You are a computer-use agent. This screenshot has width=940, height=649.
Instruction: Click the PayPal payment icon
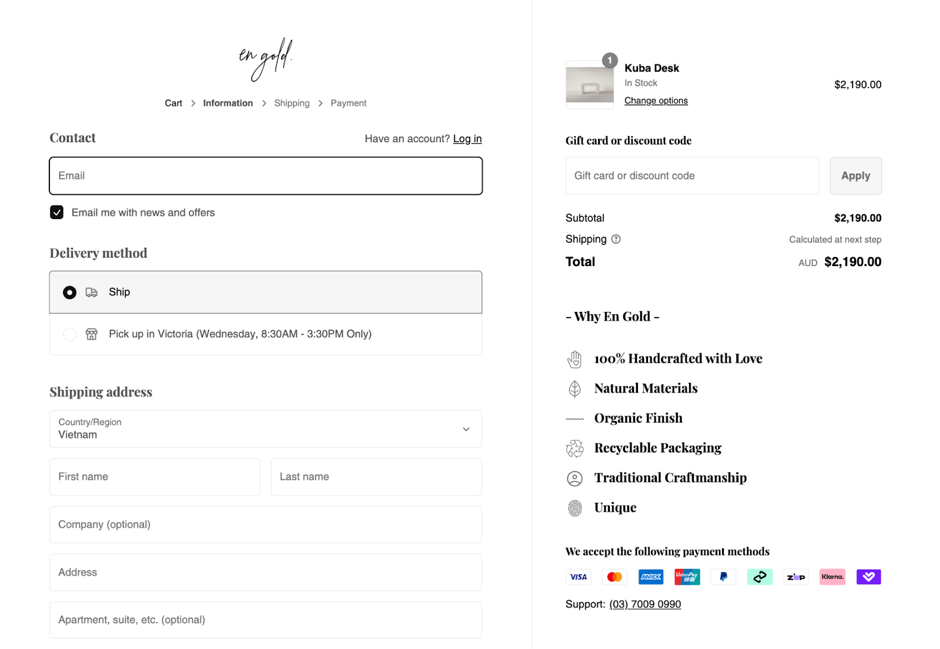point(723,577)
